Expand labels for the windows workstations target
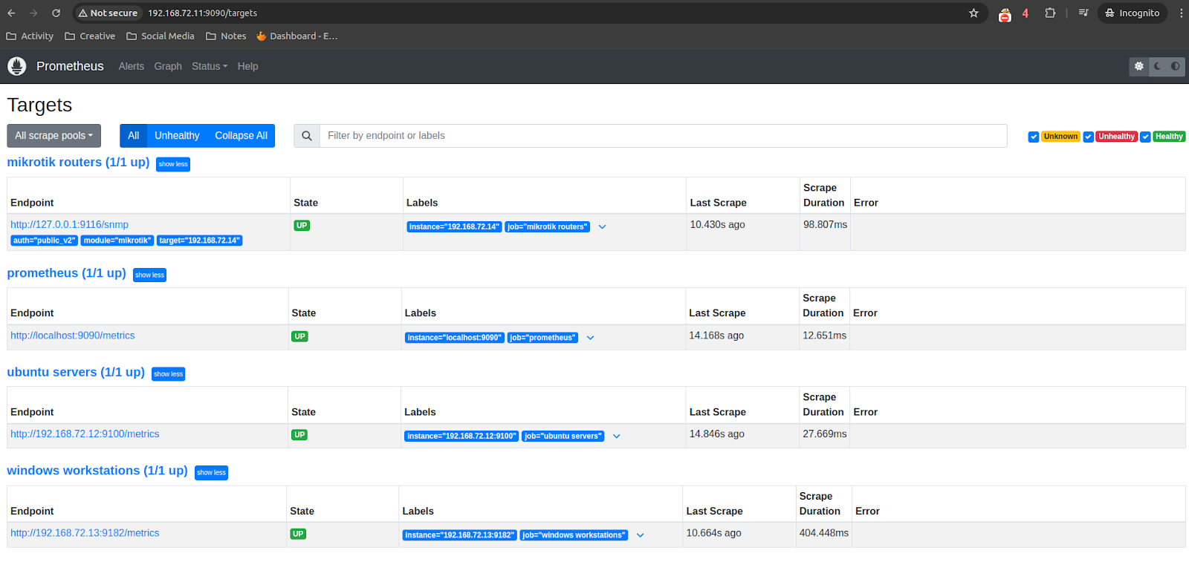 640,535
